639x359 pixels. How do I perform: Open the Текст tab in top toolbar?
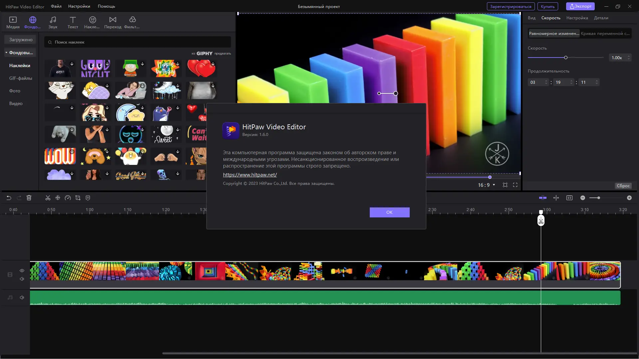coord(73,22)
